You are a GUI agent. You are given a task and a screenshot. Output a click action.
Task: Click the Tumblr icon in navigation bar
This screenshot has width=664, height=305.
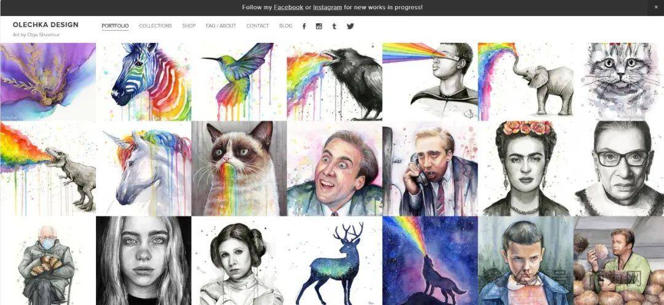(x=334, y=26)
